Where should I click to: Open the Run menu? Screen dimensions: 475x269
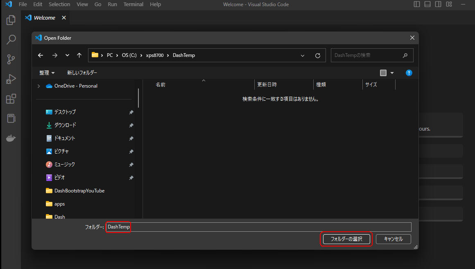[x=112, y=4]
